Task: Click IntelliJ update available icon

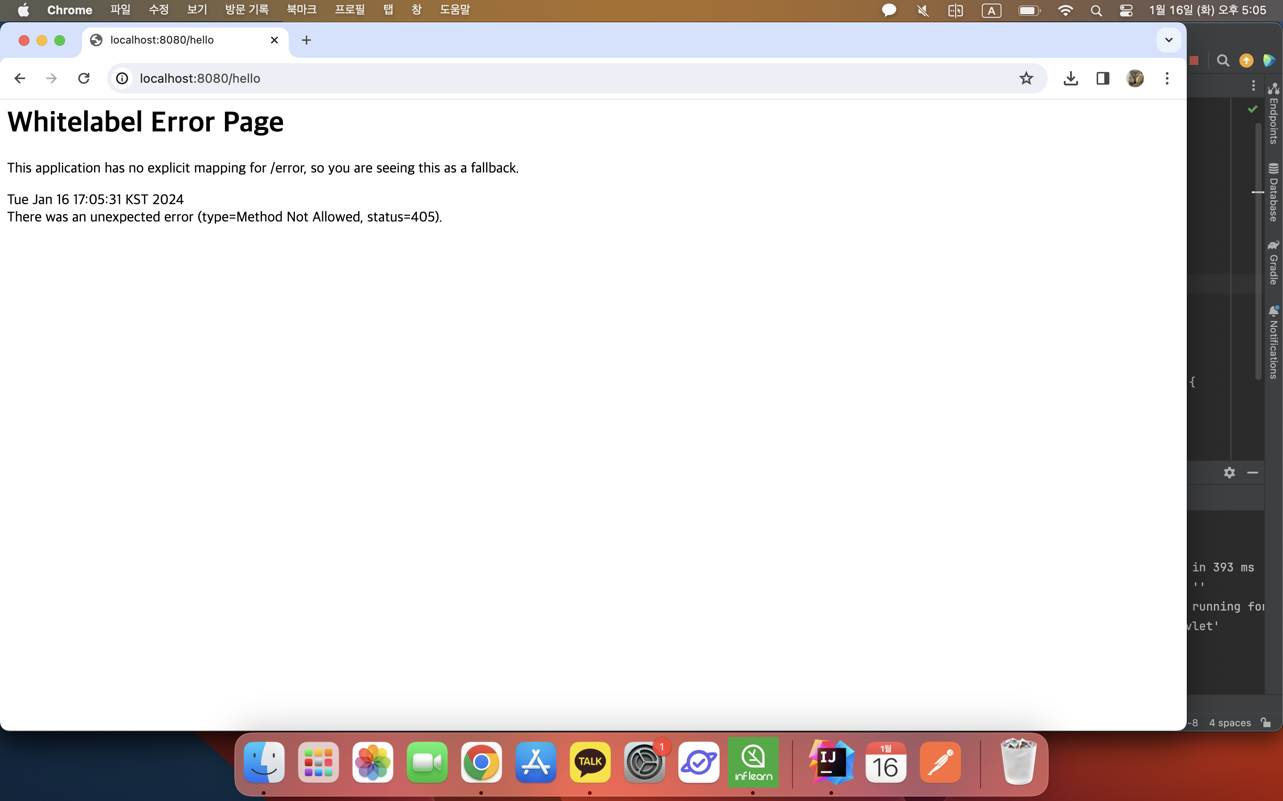Action: tap(1246, 61)
